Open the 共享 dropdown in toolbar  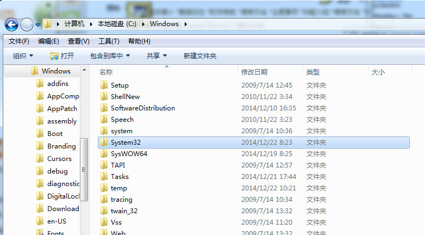[x=157, y=56]
